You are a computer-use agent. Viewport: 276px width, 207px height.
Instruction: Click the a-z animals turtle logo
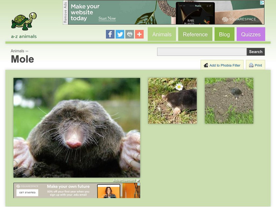click(24, 21)
